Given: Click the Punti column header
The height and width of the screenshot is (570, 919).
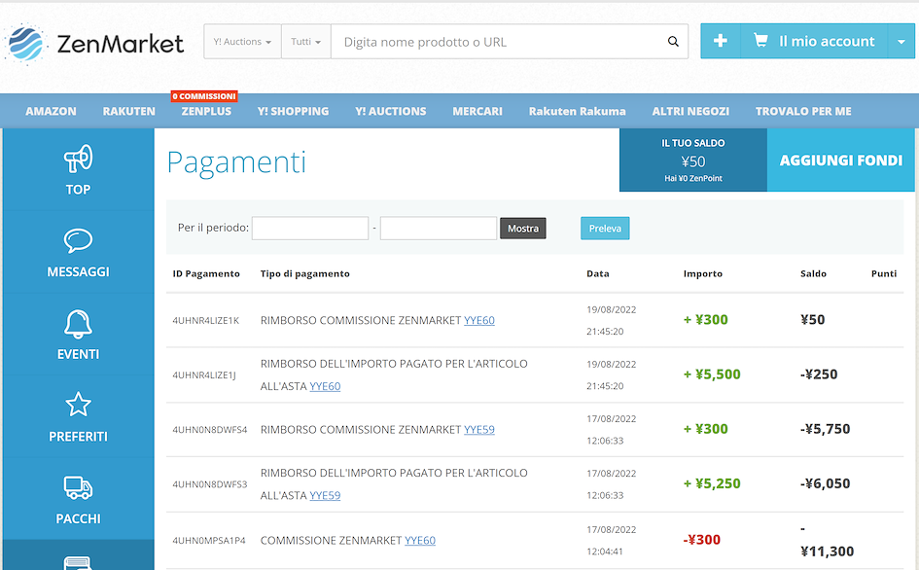Looking at the screenshot, I should pos(884,274).
